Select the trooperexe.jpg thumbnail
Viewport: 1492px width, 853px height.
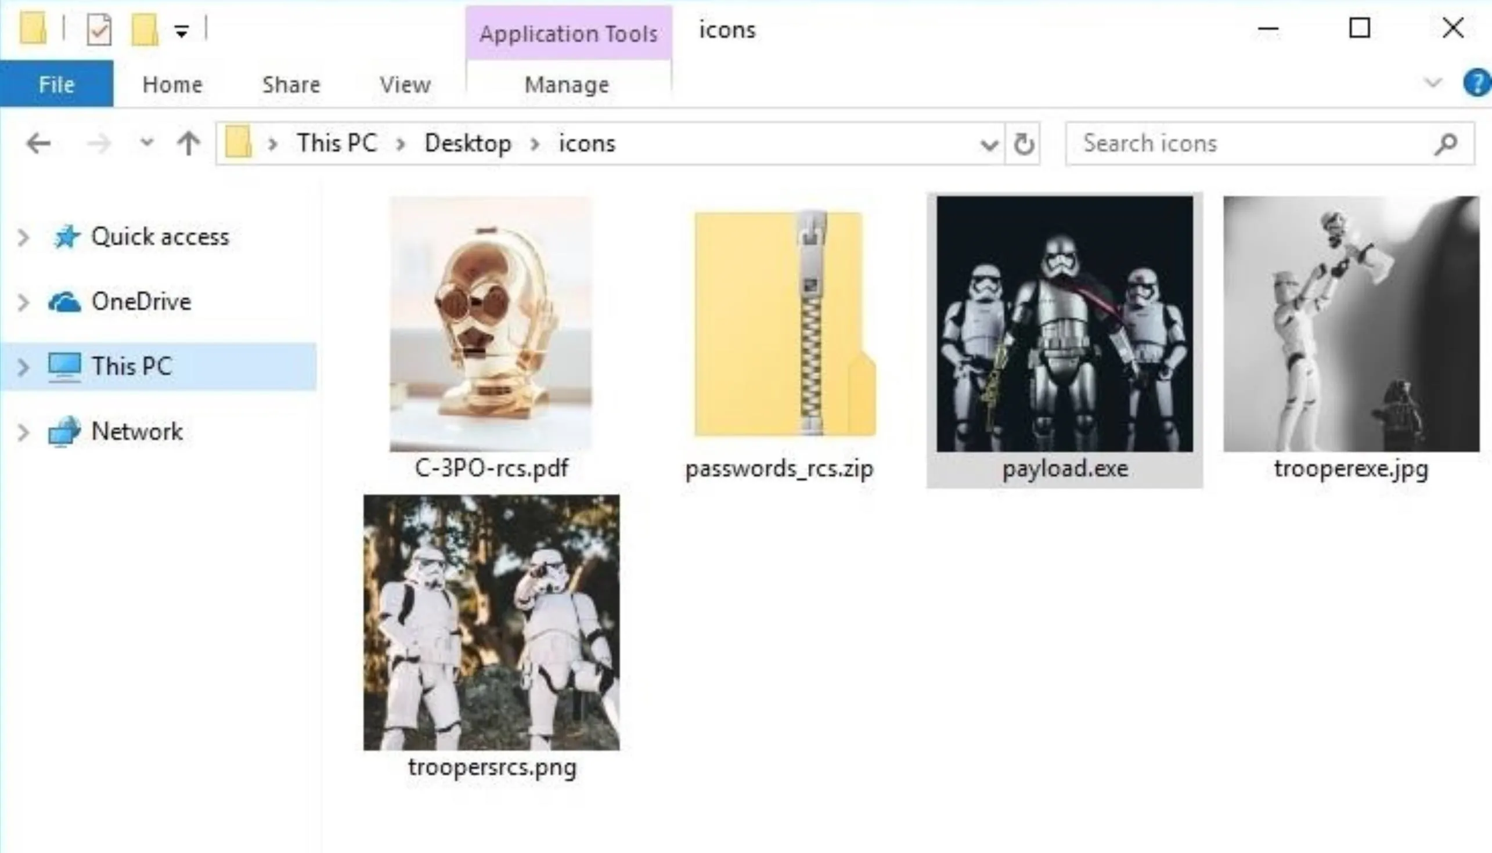coord(1352,324)
